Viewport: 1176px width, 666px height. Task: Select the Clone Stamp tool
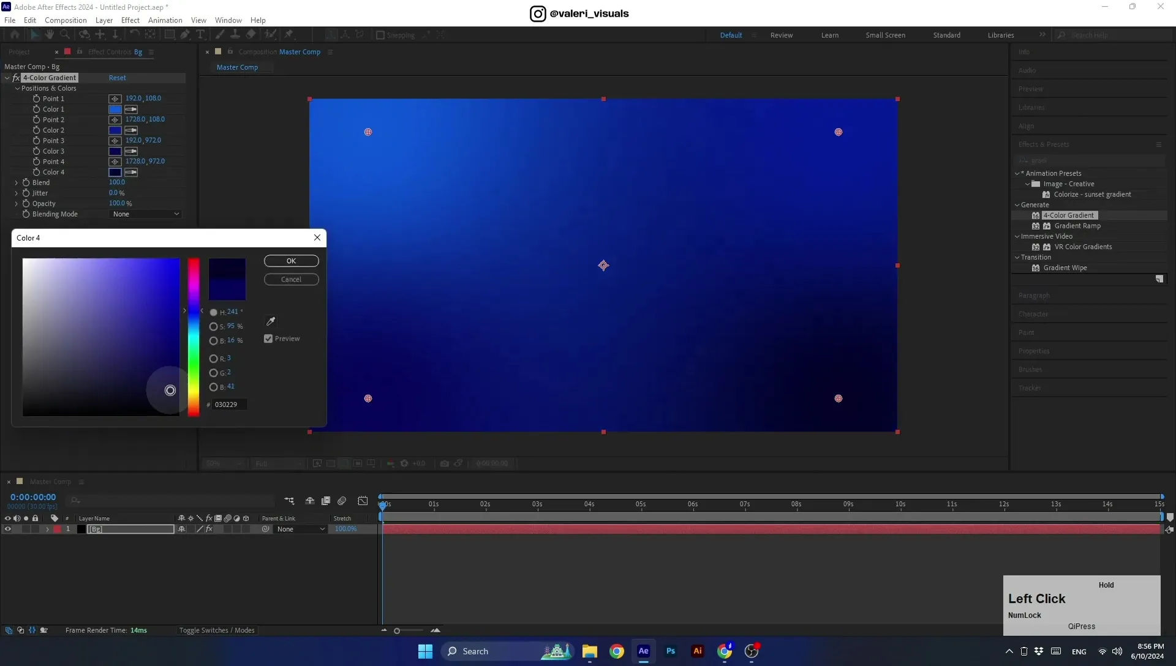(x=235, y=35)
